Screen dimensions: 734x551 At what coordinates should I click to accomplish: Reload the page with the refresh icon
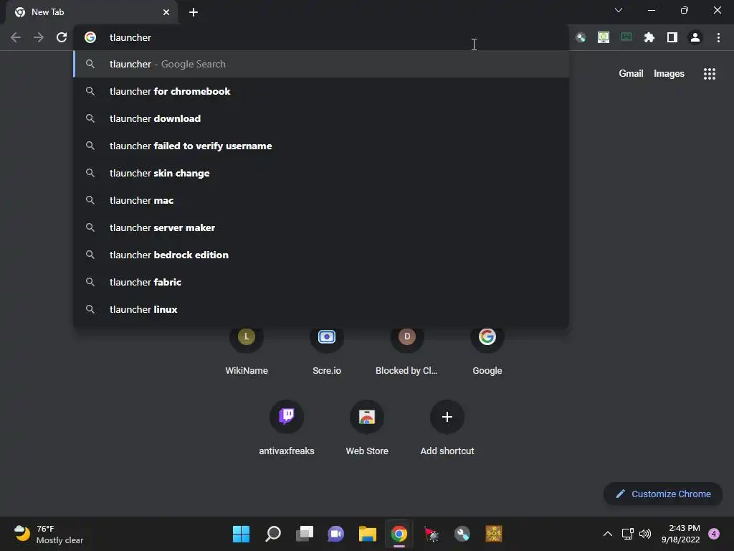(x=62, y=37)
